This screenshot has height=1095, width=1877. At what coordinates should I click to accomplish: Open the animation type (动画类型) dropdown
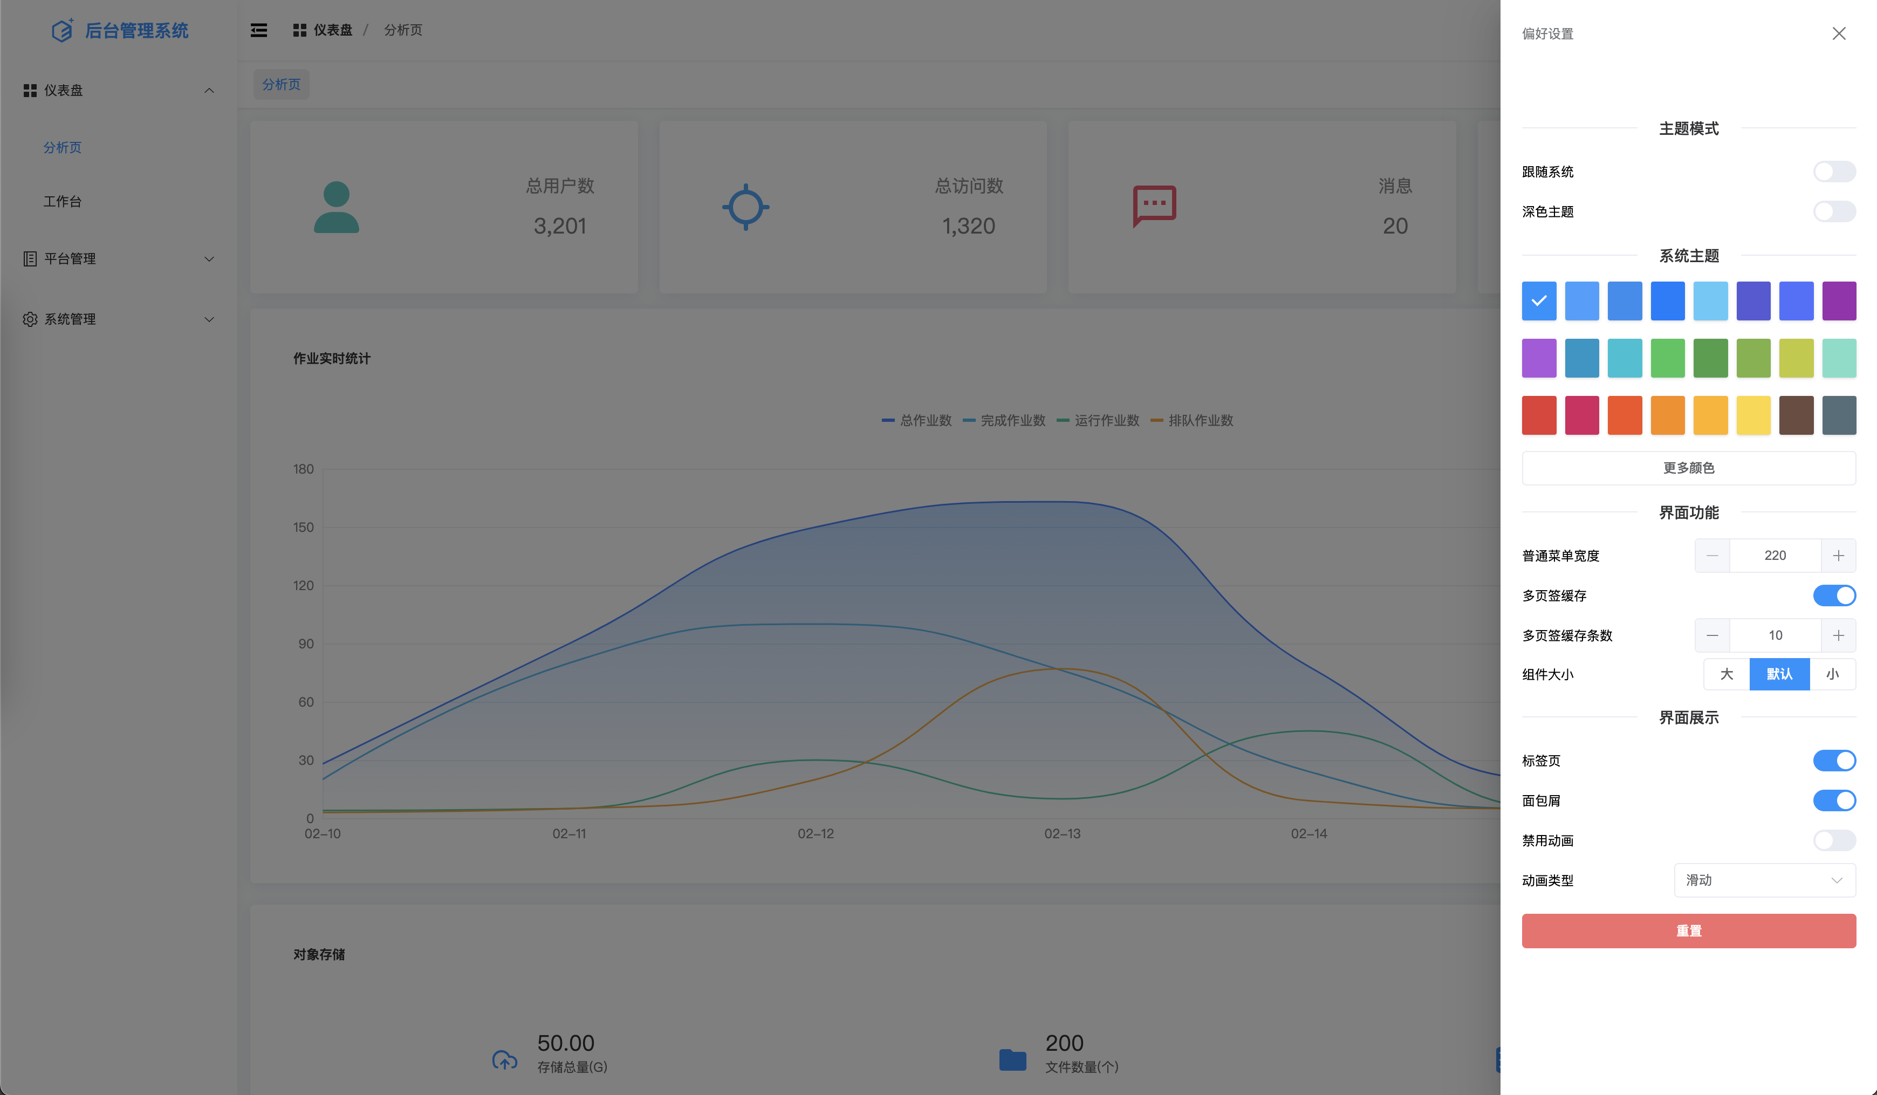click(1764, 880)
